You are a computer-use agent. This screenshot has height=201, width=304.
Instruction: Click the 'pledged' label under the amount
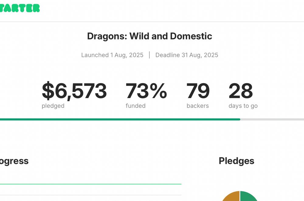tap(53, 106)
